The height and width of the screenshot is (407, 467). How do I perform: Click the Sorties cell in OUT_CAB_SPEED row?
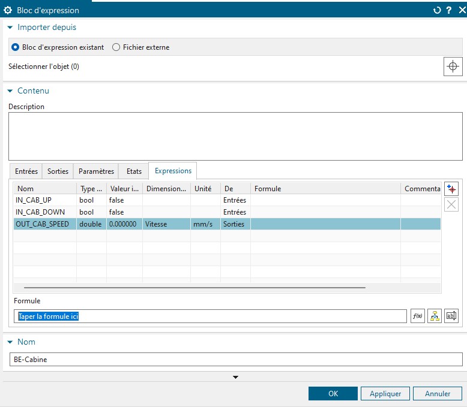pos(235,224)
